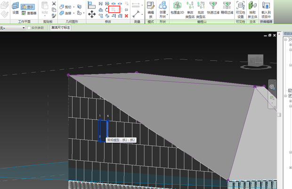Open 可见性设置 visibility settings
This screenshot has height=189, width=292.
240,9
